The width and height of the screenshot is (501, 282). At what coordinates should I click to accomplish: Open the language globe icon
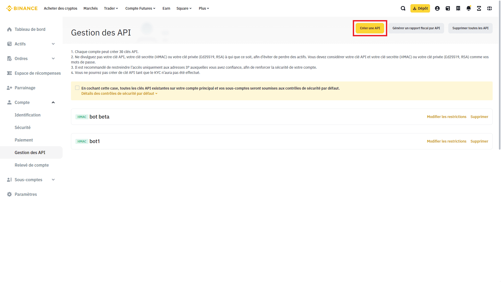pos(490,8)
